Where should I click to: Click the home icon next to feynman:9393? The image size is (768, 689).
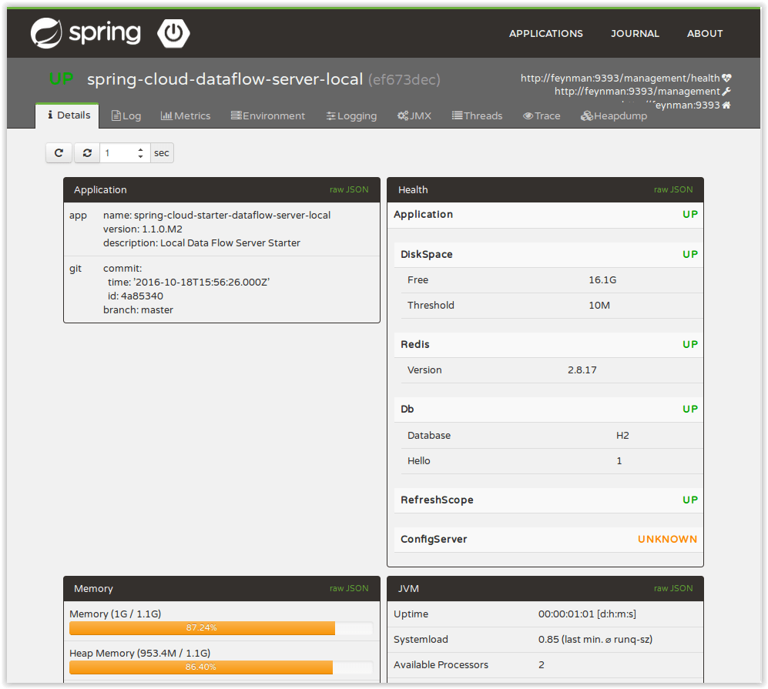tap(727, 105)
